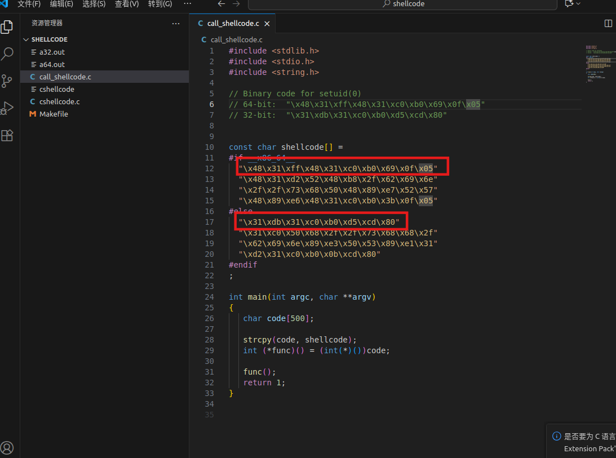Go back with the left arrow
Viewport: 616px width, 458px height.
tap(221, 3)
